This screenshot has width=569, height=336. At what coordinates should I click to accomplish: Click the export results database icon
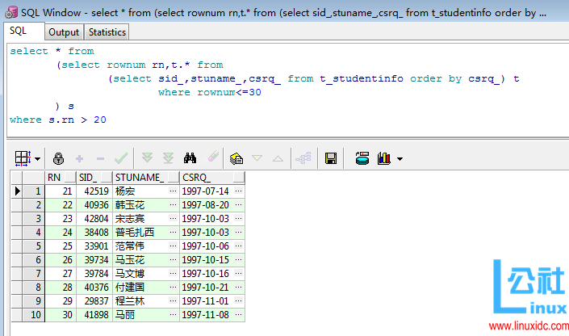tap(362, 158)
